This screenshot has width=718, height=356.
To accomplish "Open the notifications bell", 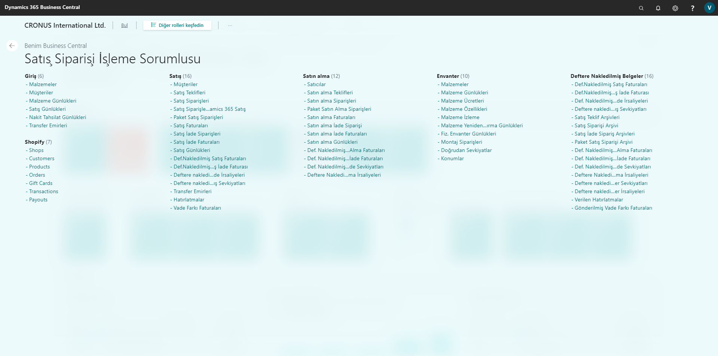I will click(x=658, y=8).
